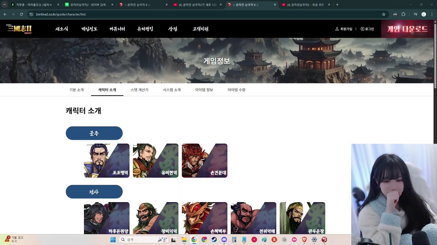Open the 손견문대 character card
The width and height of the screenshot is (437, 245).
[x=205, y=161]
